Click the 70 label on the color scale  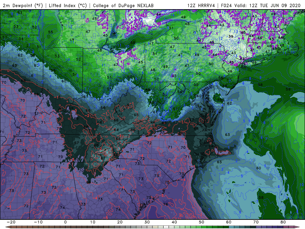[256, 222]
